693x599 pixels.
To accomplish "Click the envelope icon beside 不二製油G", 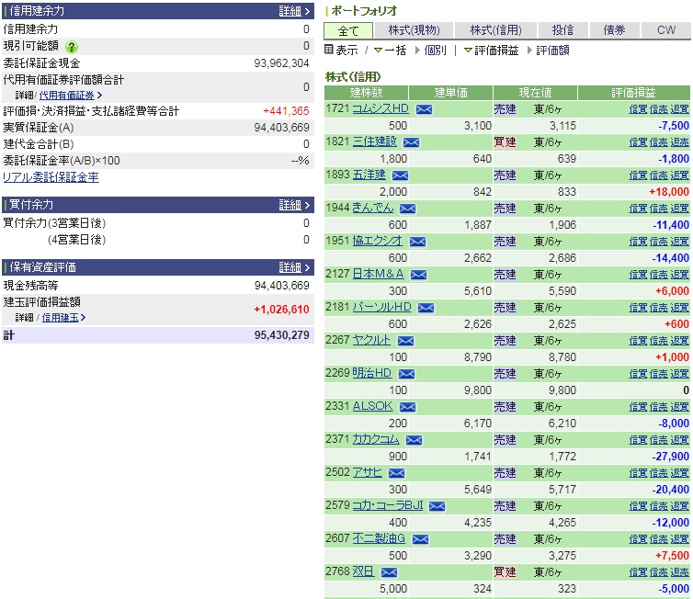I will [420, 539].
